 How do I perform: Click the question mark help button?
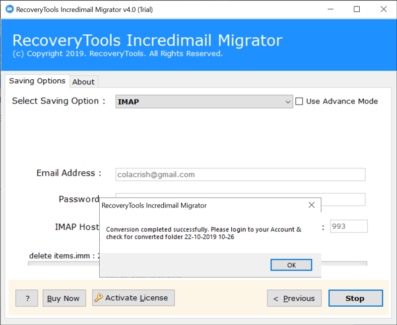(27, 298)
